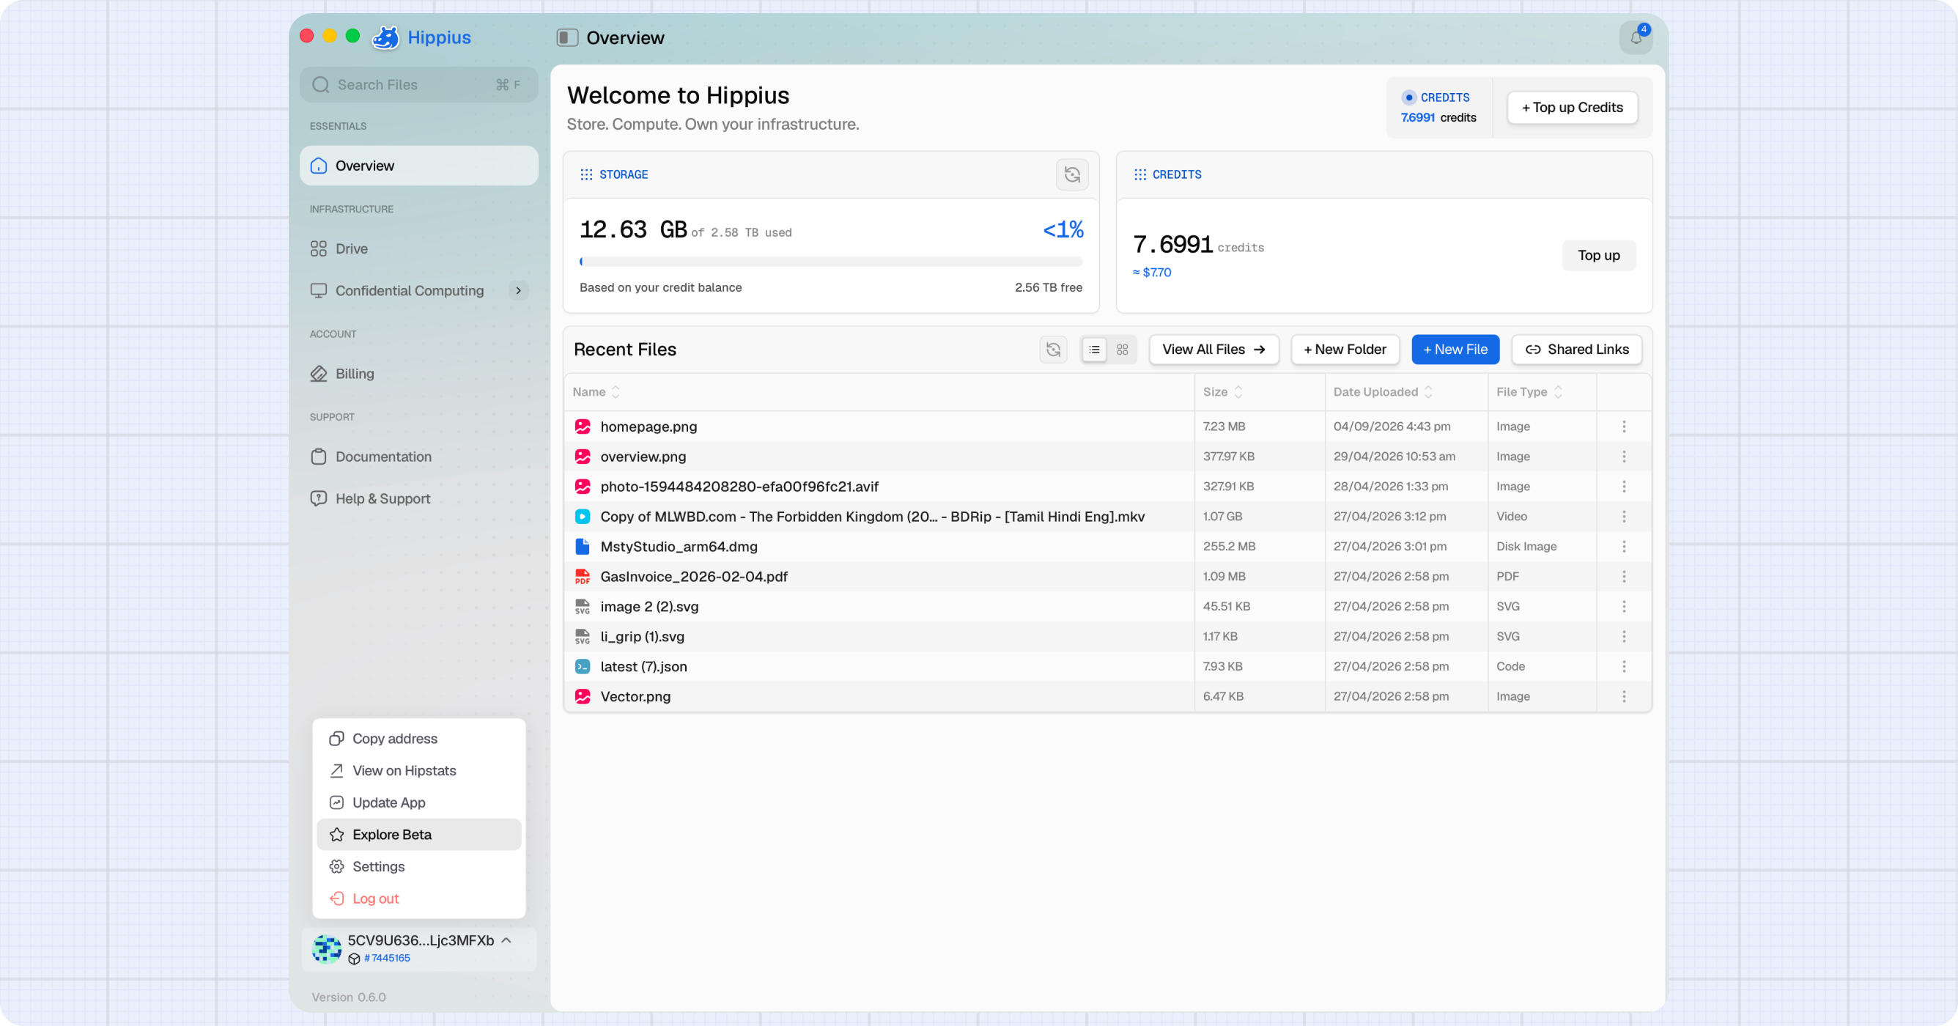Open Shared Links
The height and width of the screenshot is (1026, 1958).
point(1576,350)
